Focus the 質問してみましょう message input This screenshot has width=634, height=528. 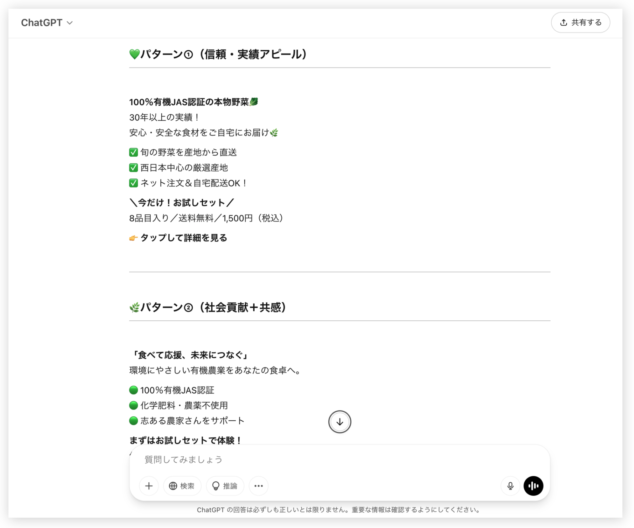(313, 459)
